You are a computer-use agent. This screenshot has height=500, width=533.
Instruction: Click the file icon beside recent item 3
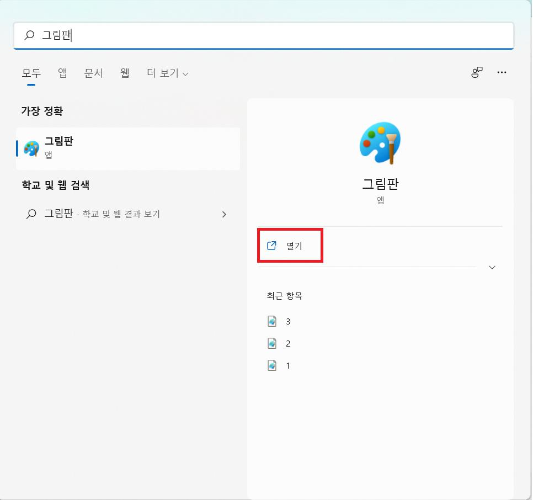[272, 321]
